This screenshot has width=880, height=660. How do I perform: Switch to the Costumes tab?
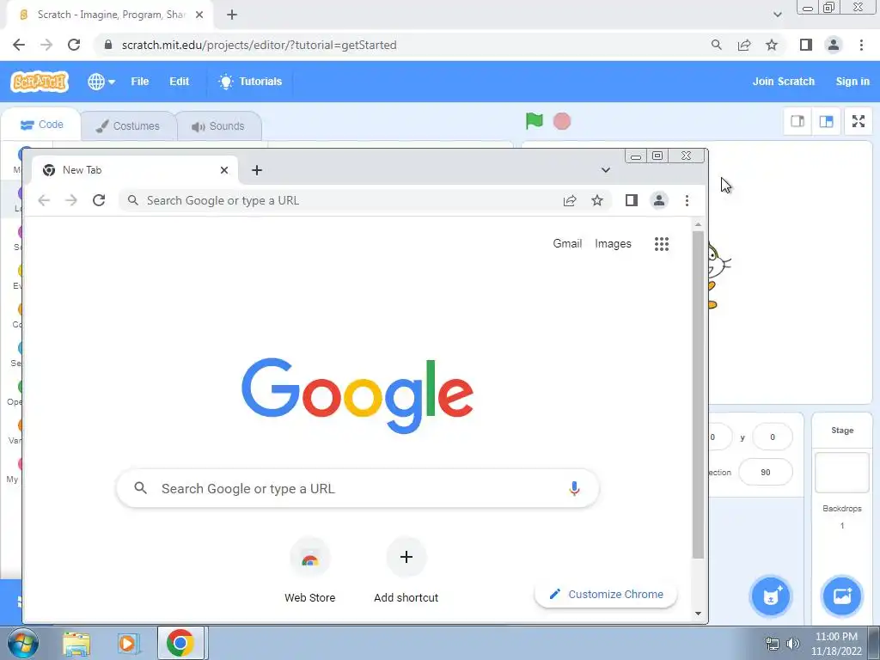pyautogui.click(x=128, y=125)
